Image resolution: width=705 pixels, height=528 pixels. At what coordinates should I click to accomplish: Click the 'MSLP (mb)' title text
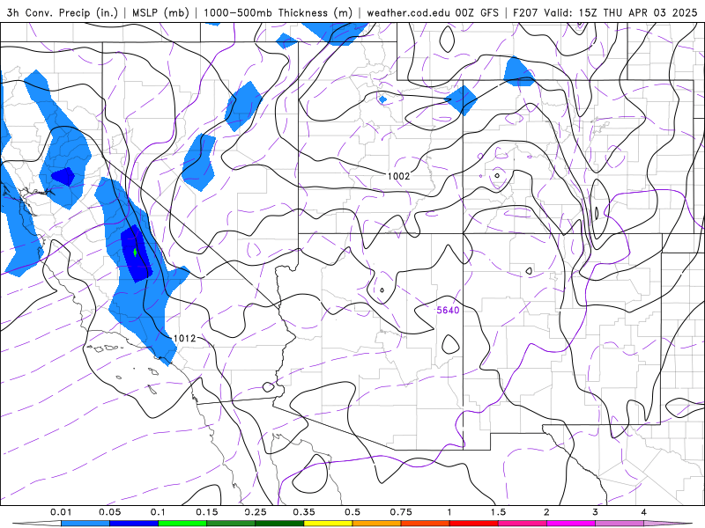click(x=160, y=12)
